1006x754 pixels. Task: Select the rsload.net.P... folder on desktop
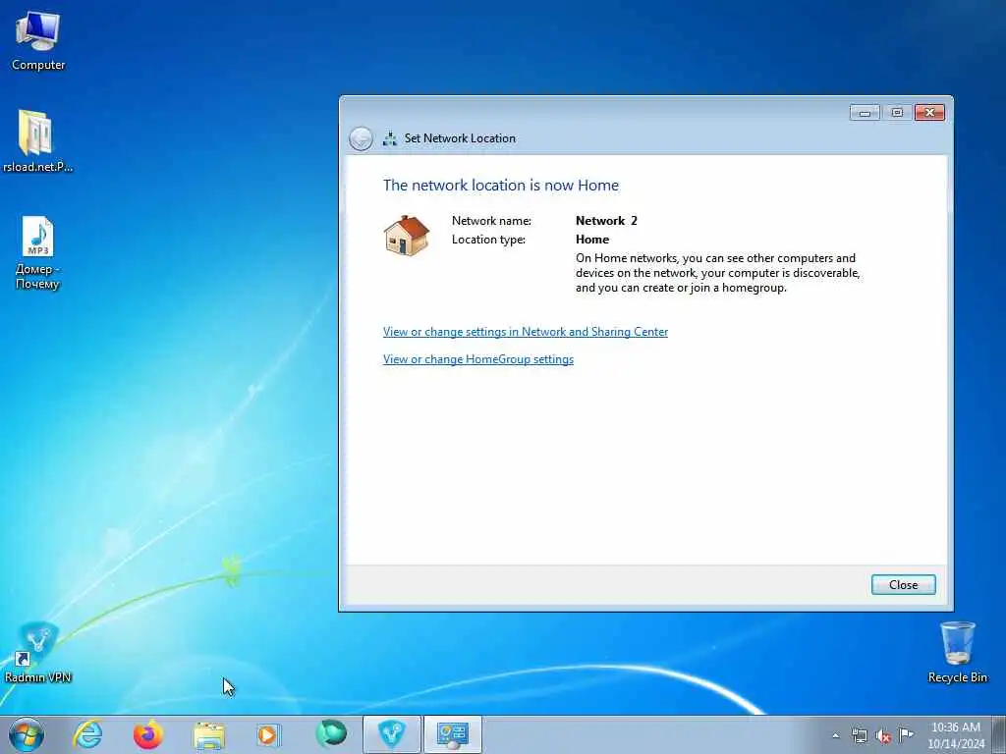[x=37, y=141]
